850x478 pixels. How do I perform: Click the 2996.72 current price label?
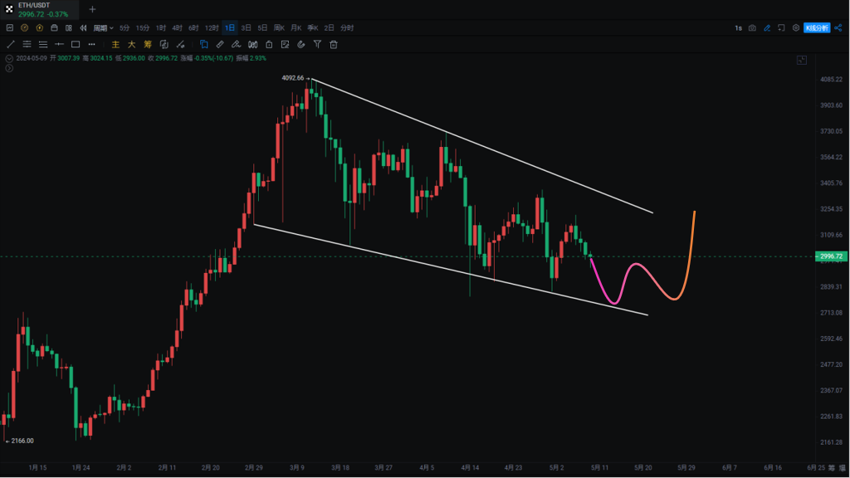pyautogui.click(x=831, y=256)
